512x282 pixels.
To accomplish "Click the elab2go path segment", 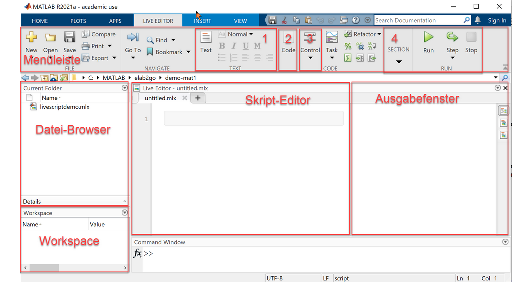I will pyautogui.click(x=145, y=78).
